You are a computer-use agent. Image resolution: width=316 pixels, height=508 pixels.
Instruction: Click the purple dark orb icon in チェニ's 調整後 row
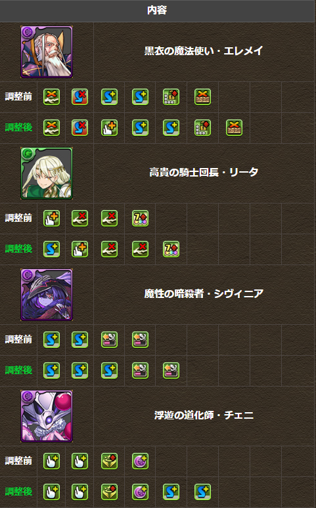pos(140,492)
